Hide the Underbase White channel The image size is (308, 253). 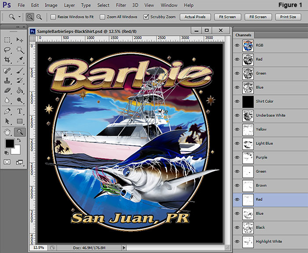[x=237, y=116]
